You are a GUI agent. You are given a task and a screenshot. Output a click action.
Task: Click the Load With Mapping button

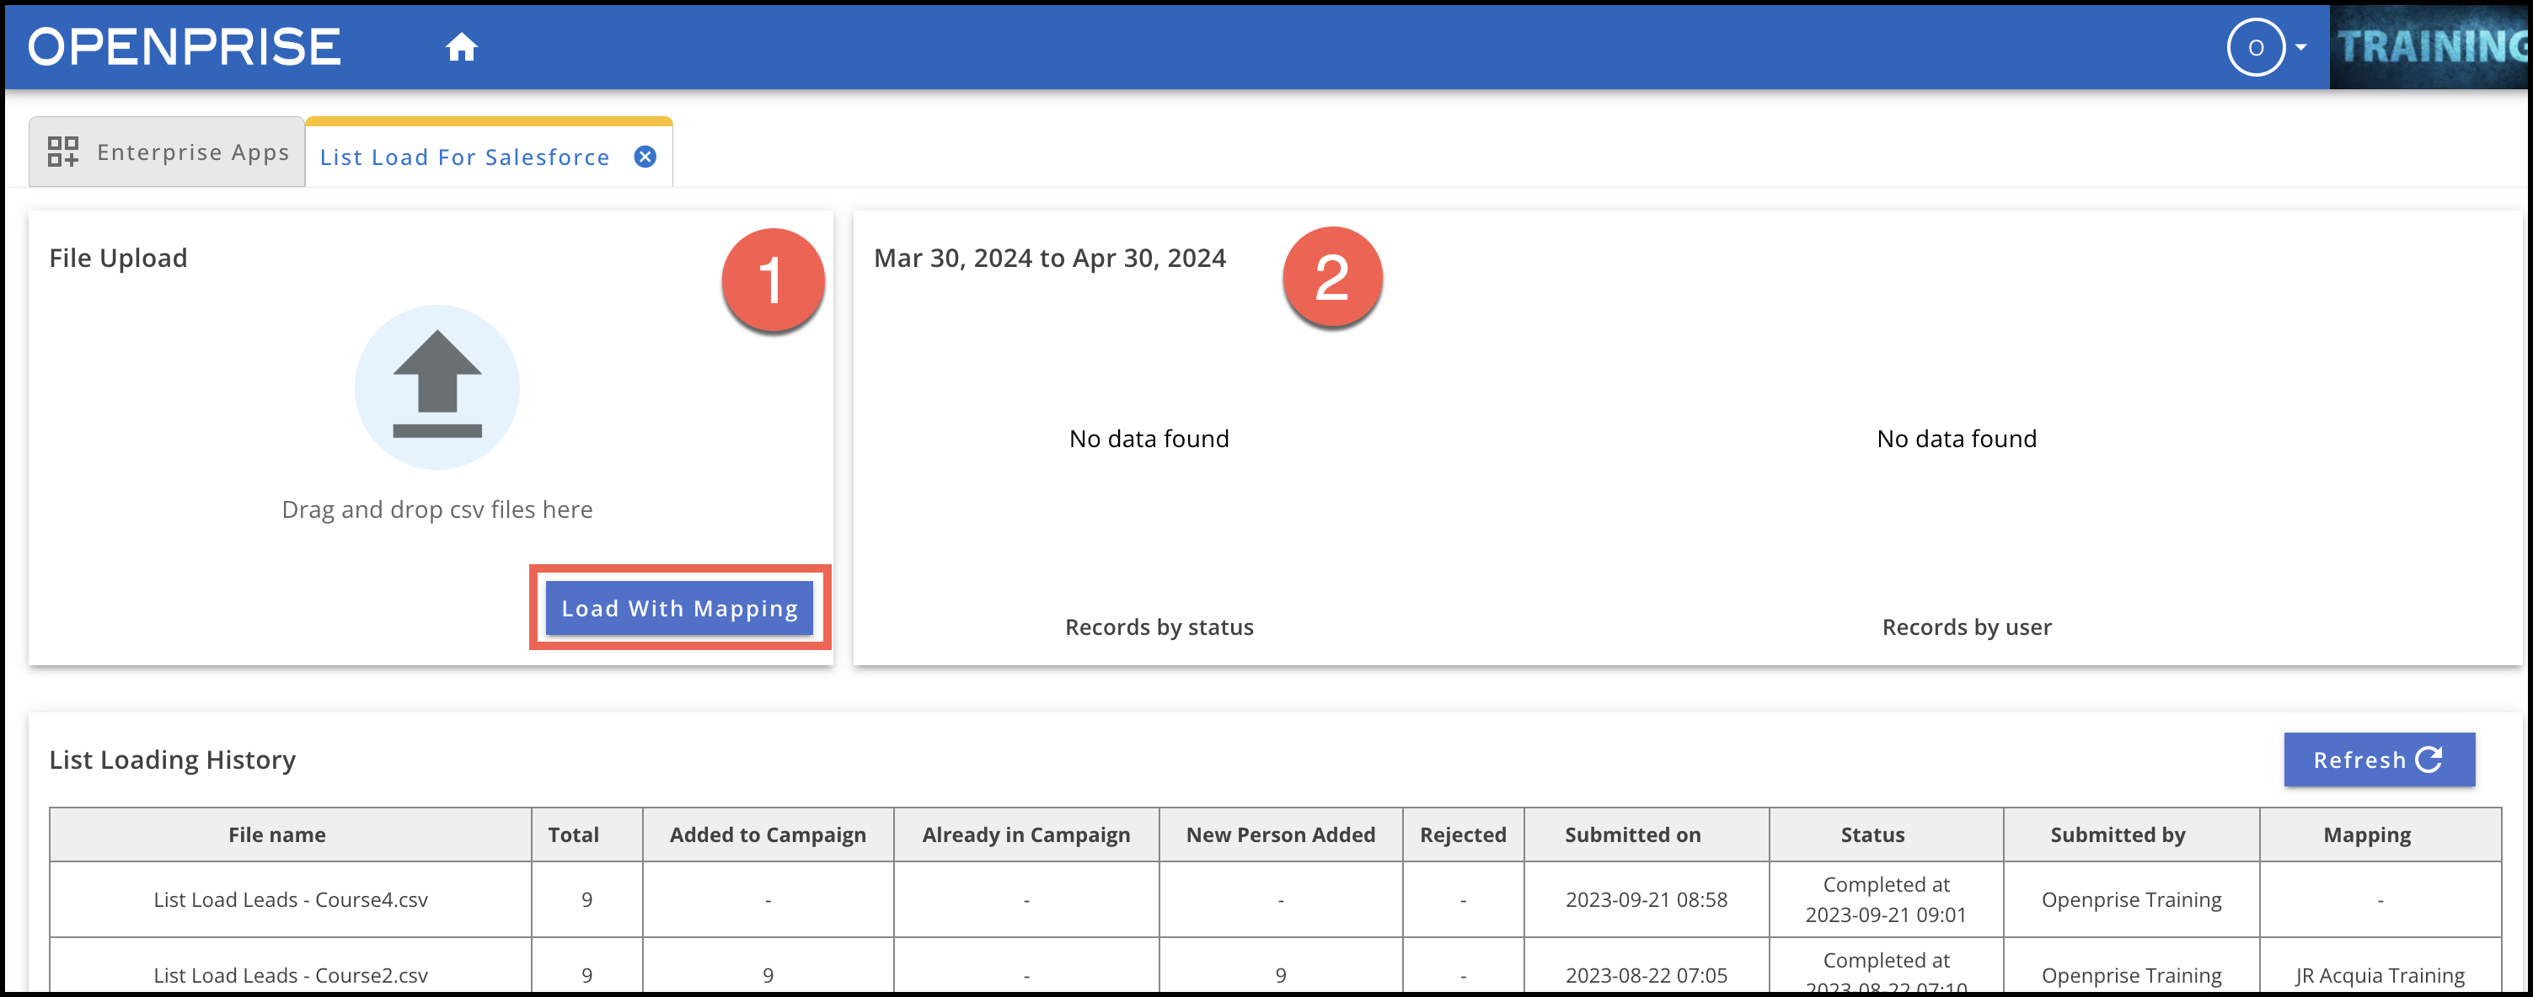pyautogui.click(x=679, y=608)
